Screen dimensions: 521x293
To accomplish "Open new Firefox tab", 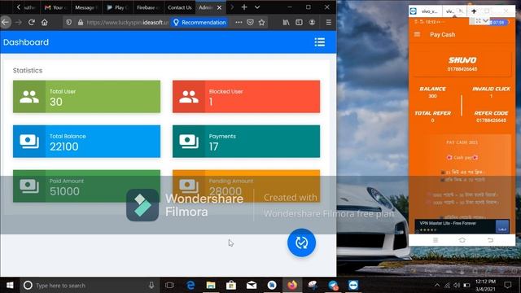I will point(244,7).
